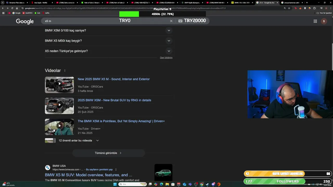Switch to the 'anarya kamerası sahibi' tab

click(x=292, y=3)
